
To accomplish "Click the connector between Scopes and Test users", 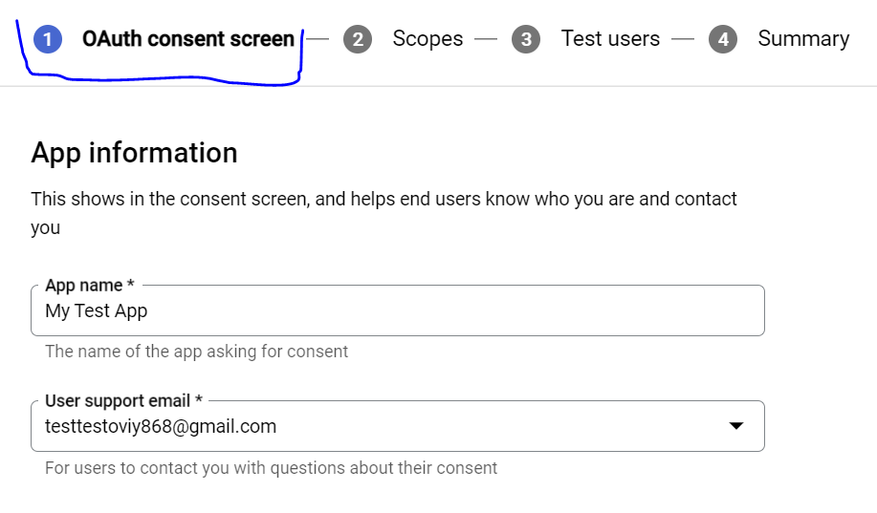I will click(x=487, y=39).
